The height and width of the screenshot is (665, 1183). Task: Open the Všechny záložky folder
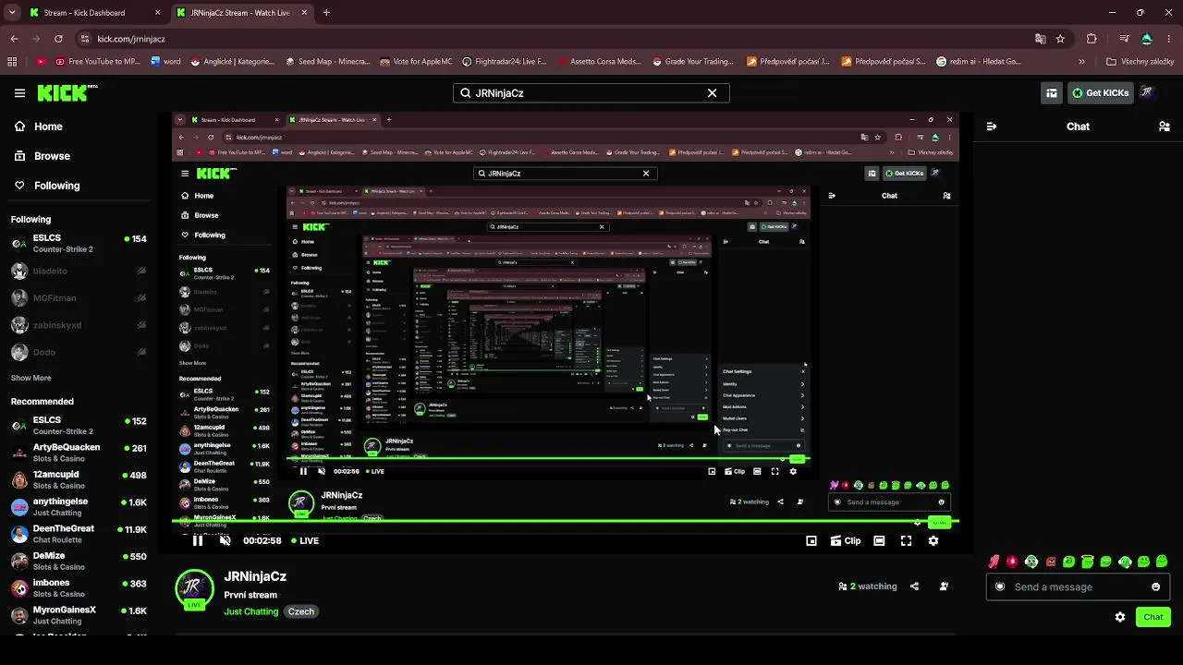tap(1140, 62)
